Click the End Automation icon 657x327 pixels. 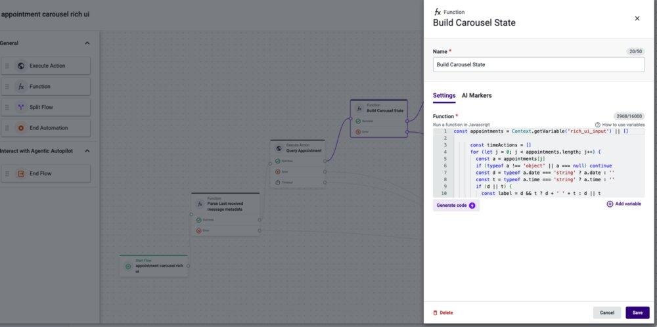click(x=21, y=128)
